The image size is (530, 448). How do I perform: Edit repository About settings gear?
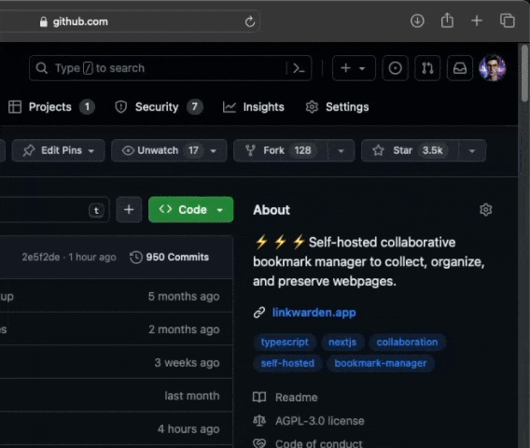tap(486, 210)
